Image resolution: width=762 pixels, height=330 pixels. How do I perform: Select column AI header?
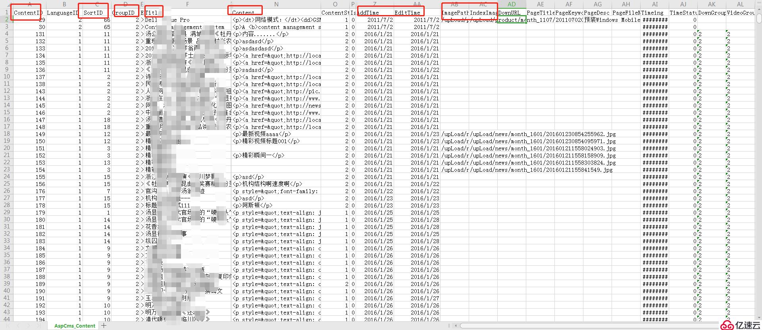click(x=655, y=4)
